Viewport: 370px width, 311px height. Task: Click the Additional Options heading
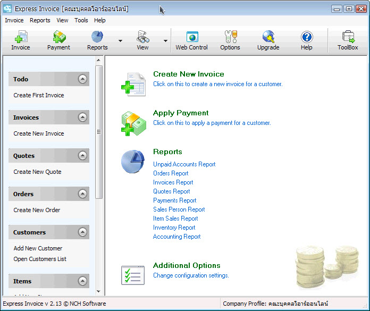[x=187, y=265]
